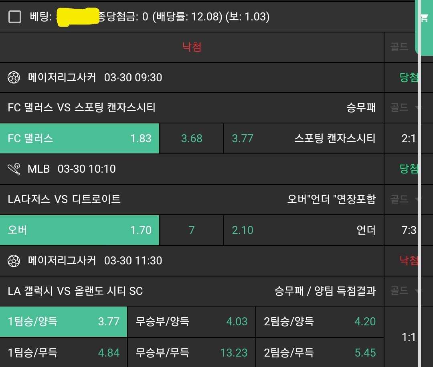This screenshot has height=367, width=433.
Task: Click the MLB baseball bat icon
Action: [x=14, y=169]
